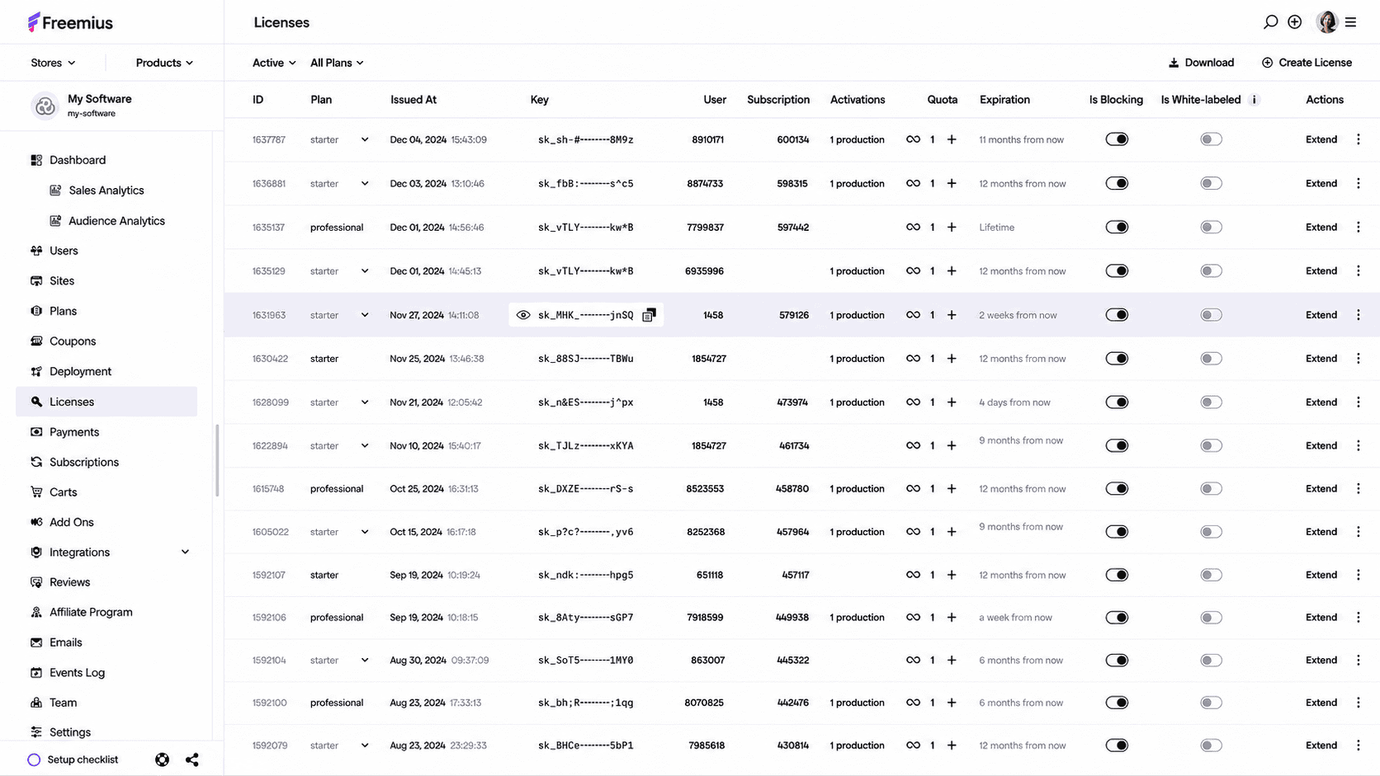Open the hamburger menu at top right
Viewport: 1380px width, 776px height.
pyautogui.click(x=1351, y=22)
